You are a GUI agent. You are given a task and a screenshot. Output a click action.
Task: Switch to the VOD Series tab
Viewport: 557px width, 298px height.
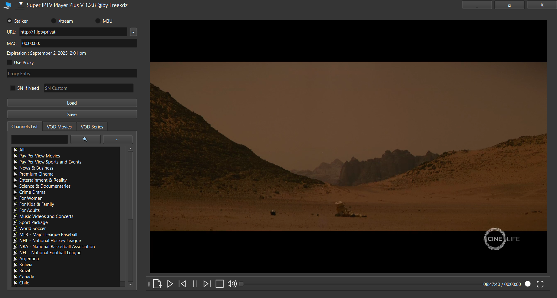click(x=92, y=127)
